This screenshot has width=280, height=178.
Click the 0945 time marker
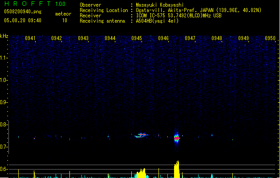[137, 38]
